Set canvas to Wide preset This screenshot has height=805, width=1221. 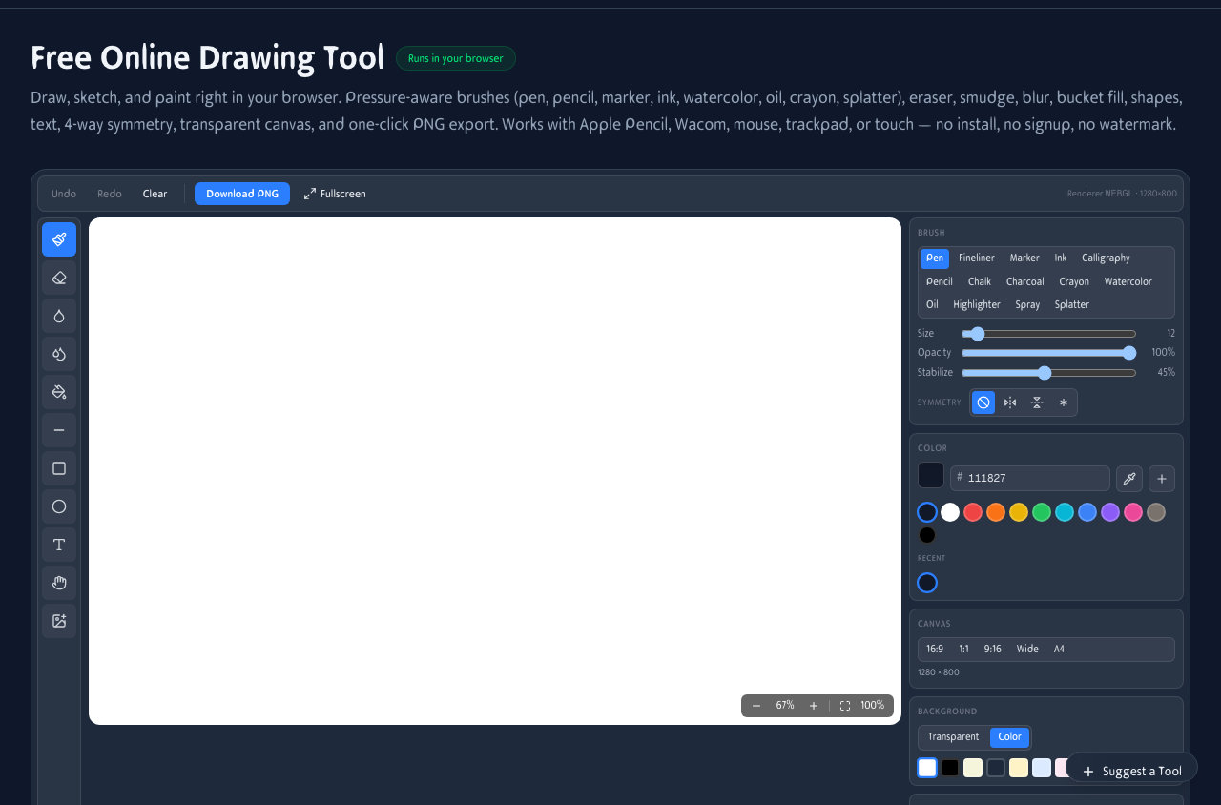1027,650
